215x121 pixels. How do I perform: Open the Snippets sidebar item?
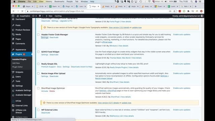(19, 72)
